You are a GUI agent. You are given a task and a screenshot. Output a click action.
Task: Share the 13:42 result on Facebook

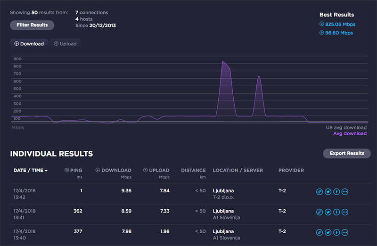pyautogui.click(x=336, y=192)
